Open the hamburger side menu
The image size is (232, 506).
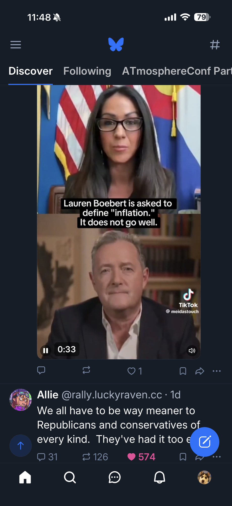point(16,45)
